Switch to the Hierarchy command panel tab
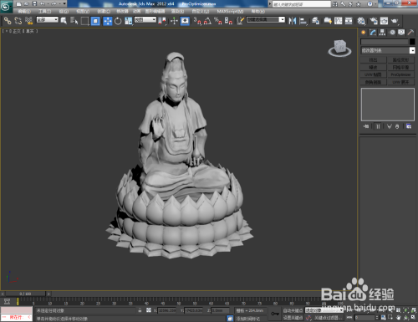 [382, 33]
